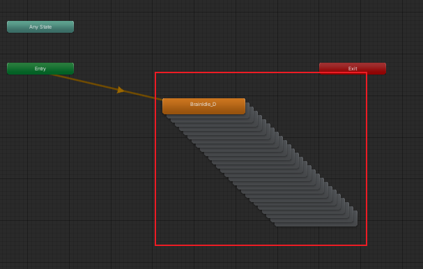Select the red Exit node
423x269 pixels.
coord(353,68)
